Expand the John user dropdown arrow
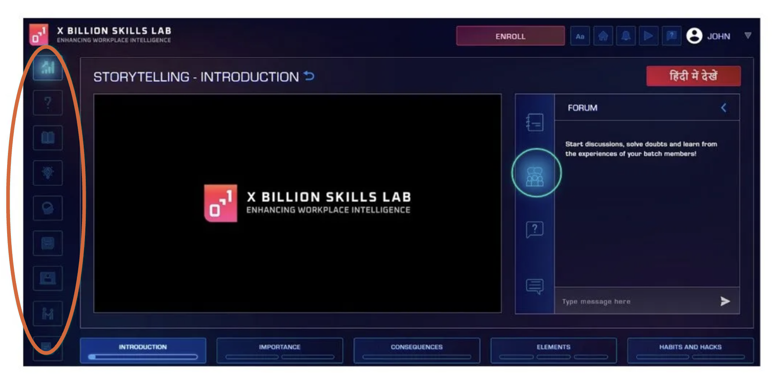The width and height of the screenshot is (772, 380). pyautogui.click(x=748, y=36)
